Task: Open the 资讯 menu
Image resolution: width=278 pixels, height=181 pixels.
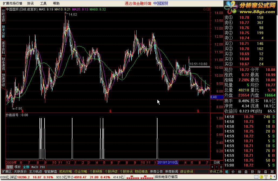Action: (30, 3)
